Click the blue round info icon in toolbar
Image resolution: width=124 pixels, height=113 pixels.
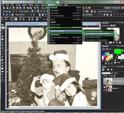(x=24, y=8)
